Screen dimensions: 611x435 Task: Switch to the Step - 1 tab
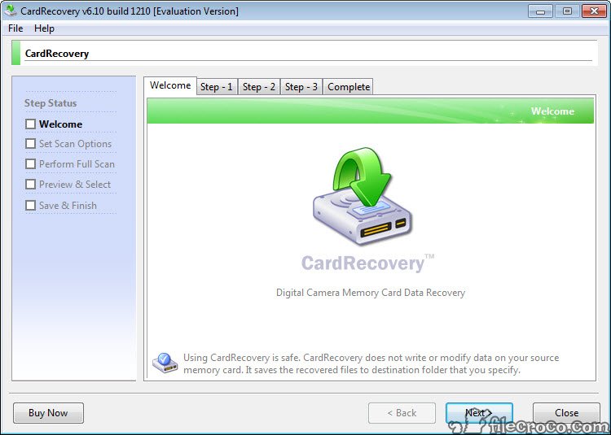point(217,87)
